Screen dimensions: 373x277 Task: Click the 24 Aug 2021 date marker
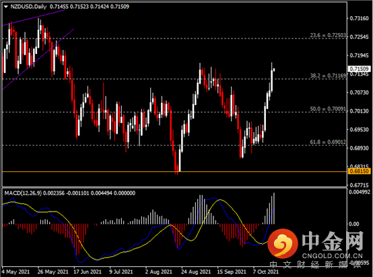(x=195, y=272)
